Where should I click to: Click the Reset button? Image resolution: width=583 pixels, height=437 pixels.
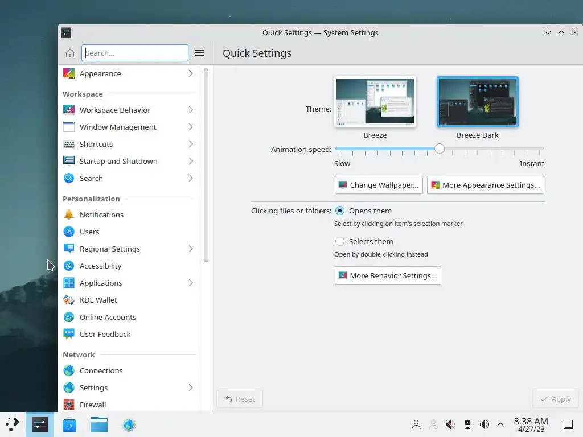(x=240, y=399)
